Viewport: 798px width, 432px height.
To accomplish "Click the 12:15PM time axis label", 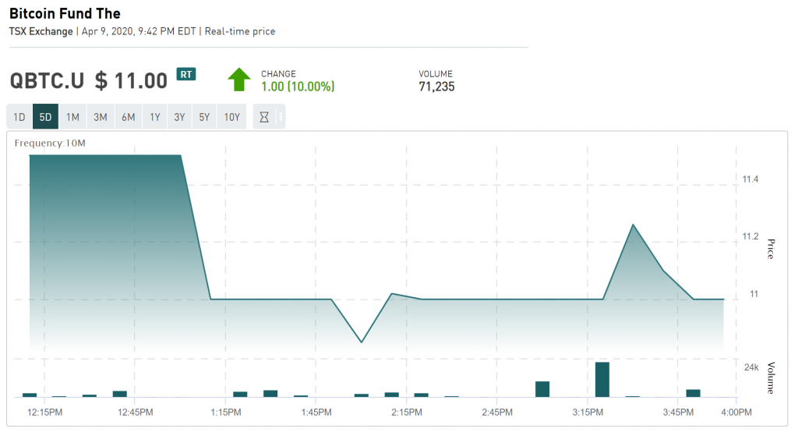I will (44, 413).
